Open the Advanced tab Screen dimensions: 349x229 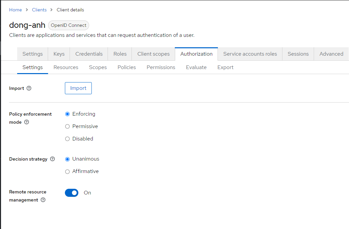click(x=331, y=54)
